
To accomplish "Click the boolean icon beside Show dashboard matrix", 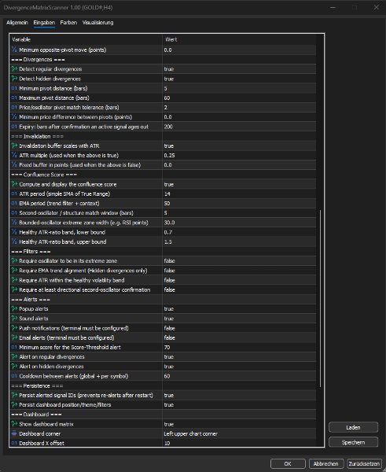I will (14, 424).
